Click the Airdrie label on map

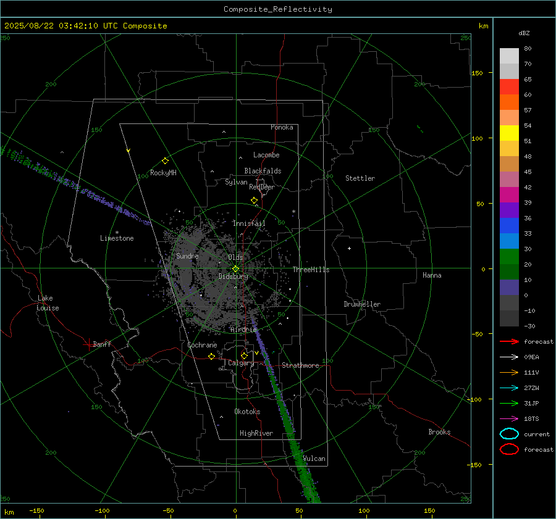243,330
